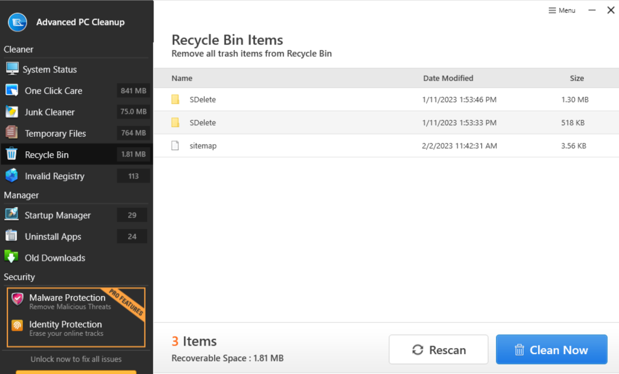Image resolution: width=619 pixels, height=374 pixels.
Task: Select SDelete row dated 1:53:46 PM
Action: [386, 99]
